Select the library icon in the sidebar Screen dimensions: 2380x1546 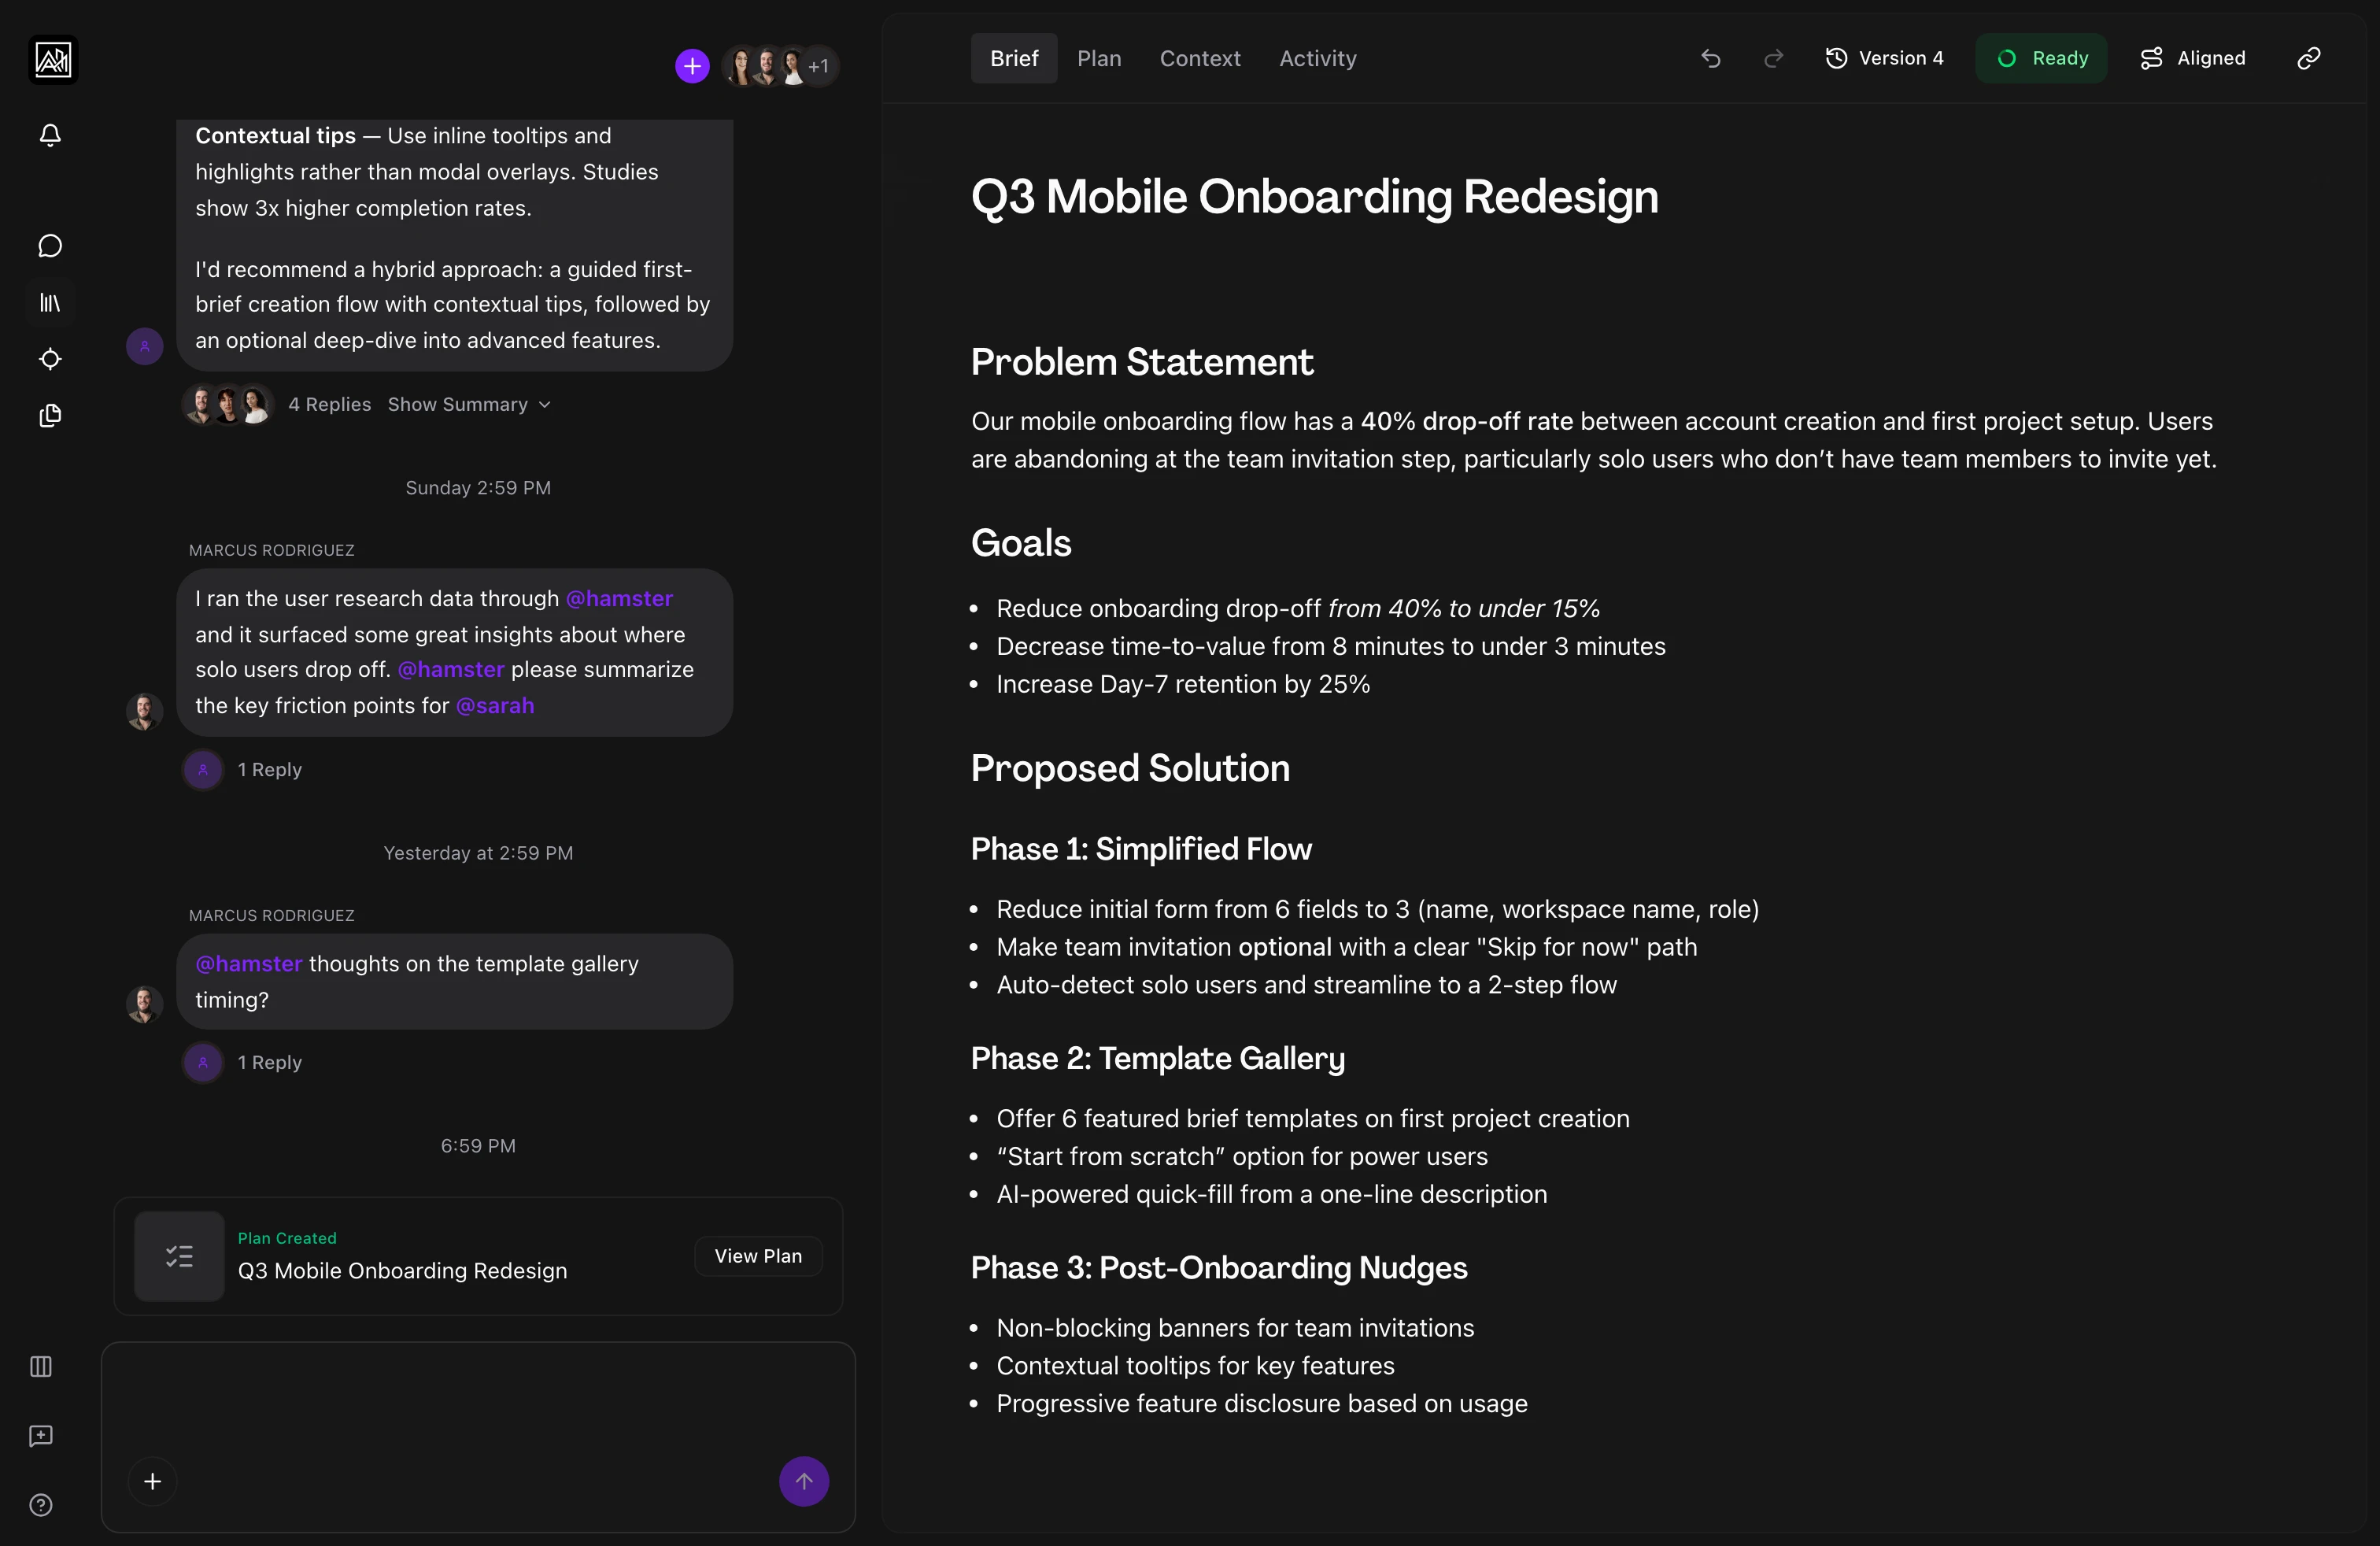[50, 303]
